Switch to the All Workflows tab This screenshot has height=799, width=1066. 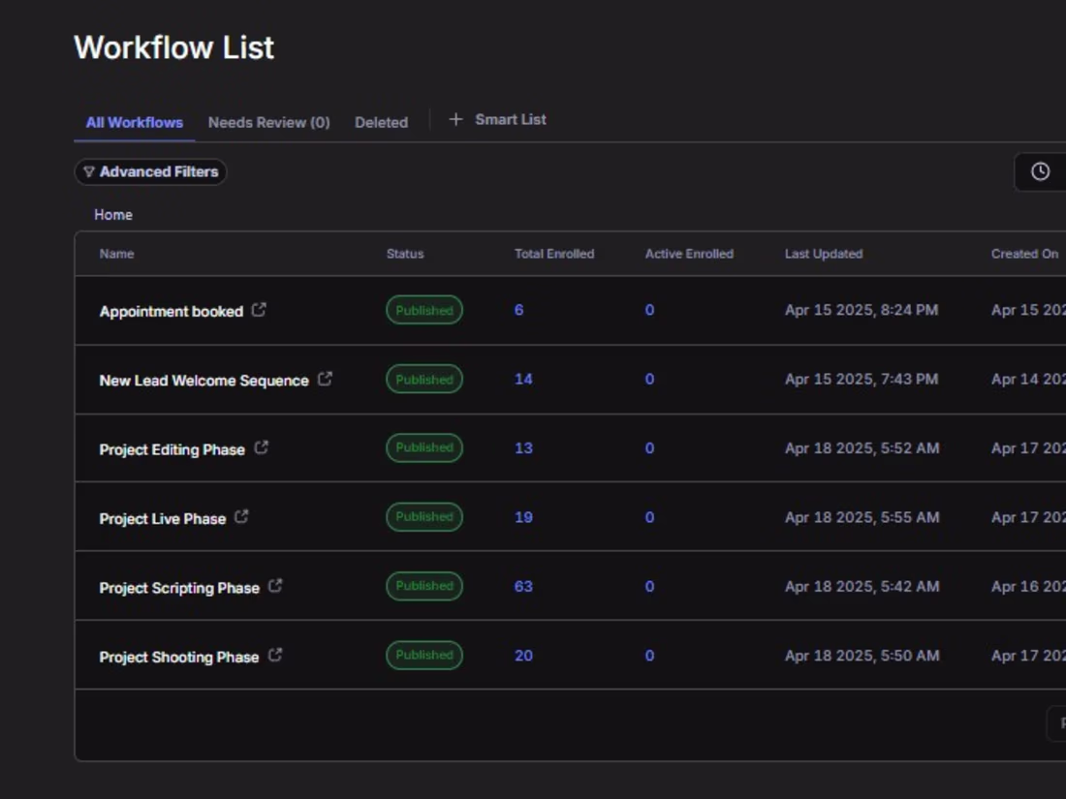click(x=134, y=123)
